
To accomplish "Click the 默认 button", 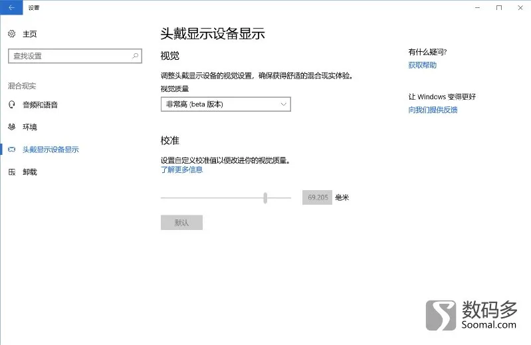I will pos(182,223).
